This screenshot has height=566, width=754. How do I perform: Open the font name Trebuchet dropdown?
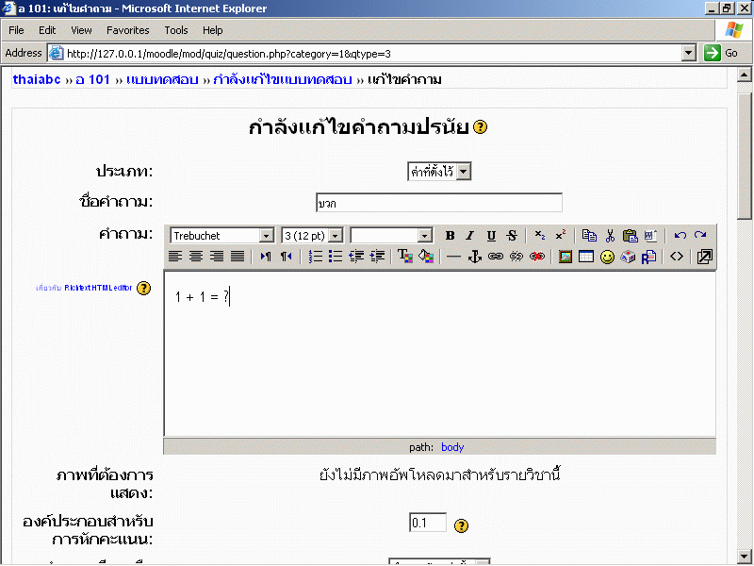tap(266, 236)
